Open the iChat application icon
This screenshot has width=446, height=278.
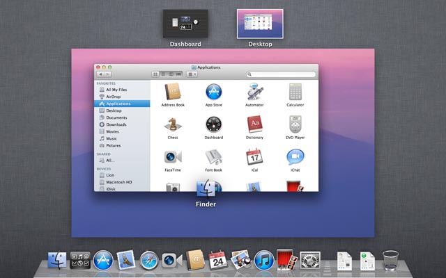tap(295, 156)
